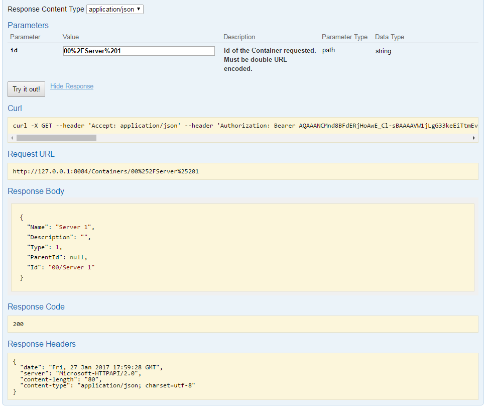488x408 pixels.
Task: Click the Parameter Type column header
Action: 344,37
